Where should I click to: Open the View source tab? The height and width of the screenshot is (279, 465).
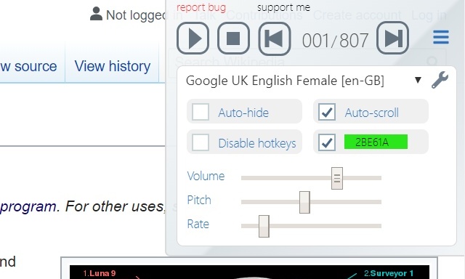click(x=28, y=66)
